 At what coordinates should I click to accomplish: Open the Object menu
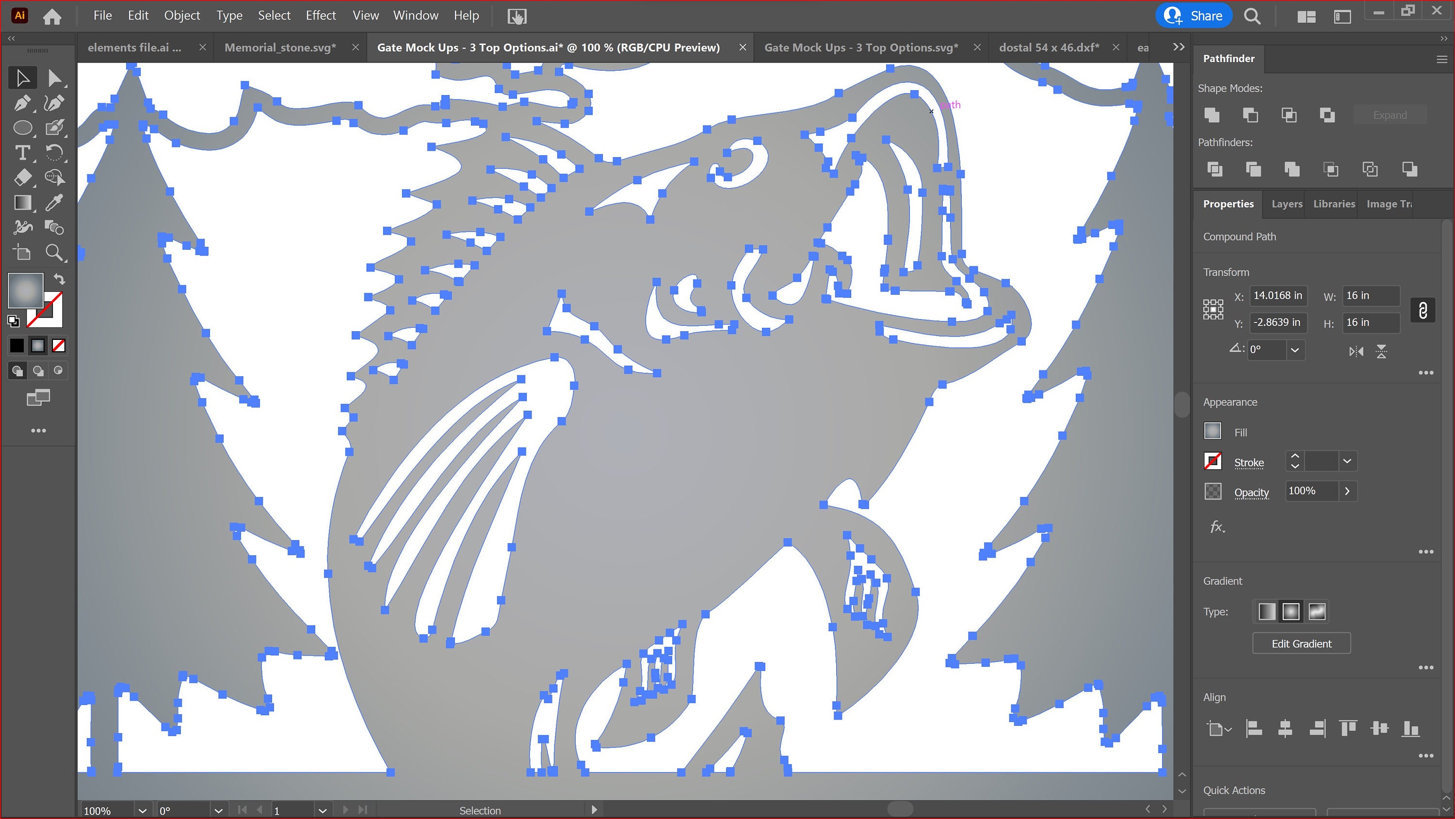pos(182,15)
